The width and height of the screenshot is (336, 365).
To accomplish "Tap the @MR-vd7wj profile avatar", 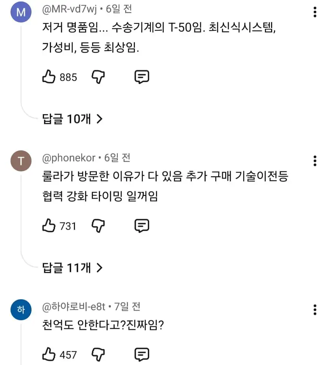I will coord(21,12).
